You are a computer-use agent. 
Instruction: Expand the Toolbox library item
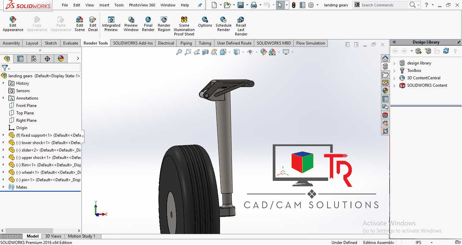(394, 71)
